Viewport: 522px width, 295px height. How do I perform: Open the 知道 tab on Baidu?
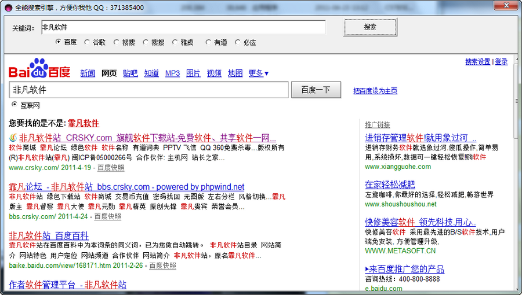151,73
